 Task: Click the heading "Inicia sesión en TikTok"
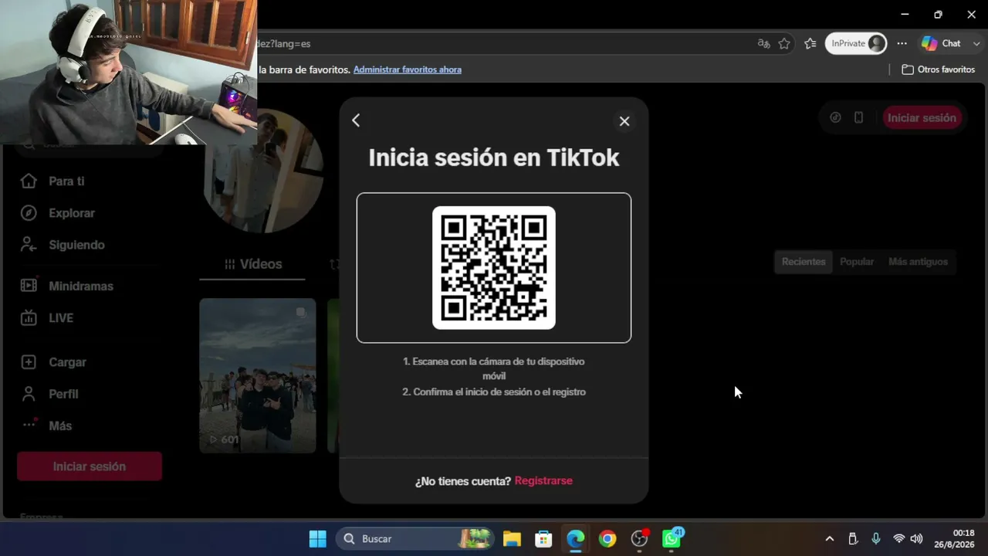click(494, 158)
